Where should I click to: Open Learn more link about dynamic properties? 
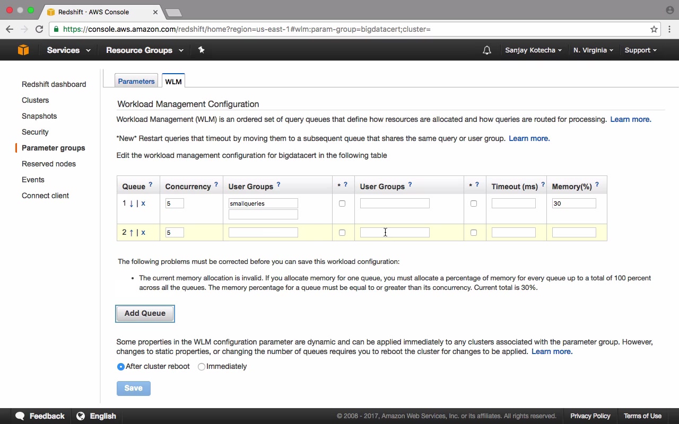pyautogui.click(x=552, y=351)
